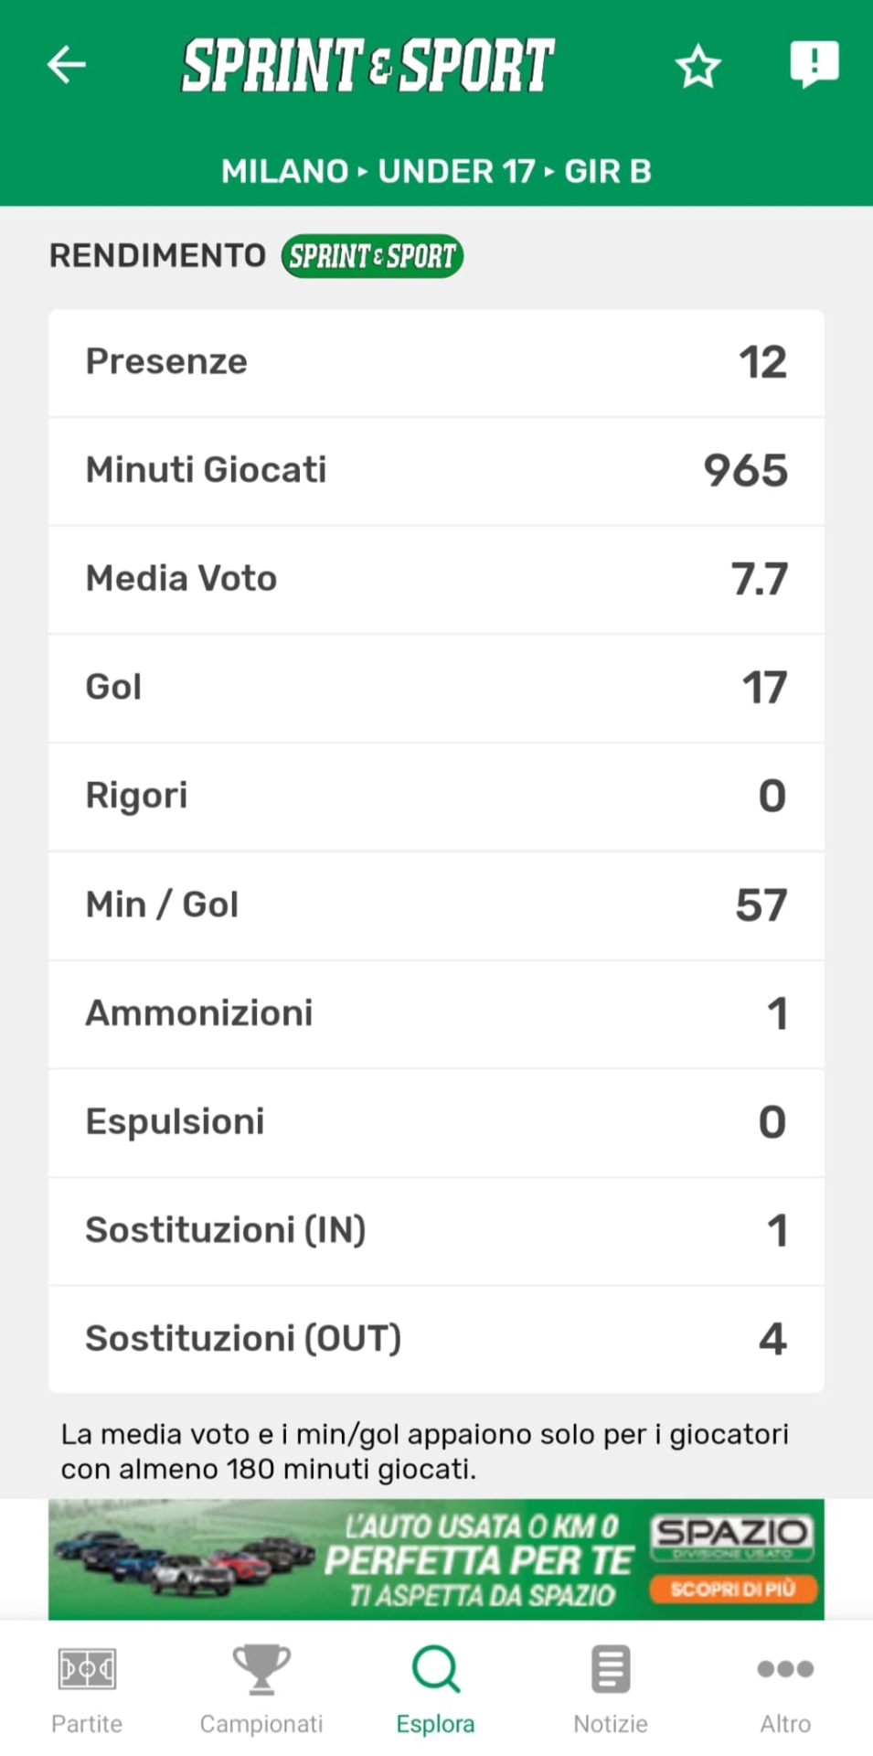Open the Campionati trophy icon
This screenshot has height=1756, width=873.
261,1669
